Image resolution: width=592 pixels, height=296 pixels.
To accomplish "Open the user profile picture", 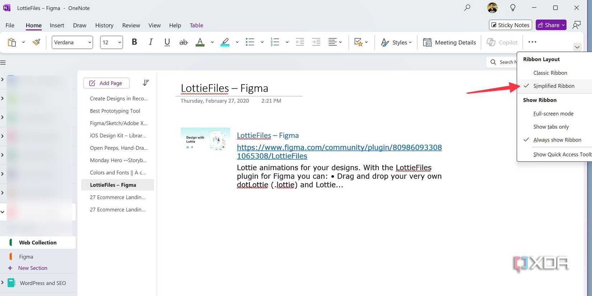I will click(492, 8).
